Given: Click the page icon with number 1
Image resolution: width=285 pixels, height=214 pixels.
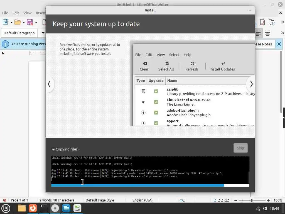Looking at the screenshot, I should pos(262,22).
